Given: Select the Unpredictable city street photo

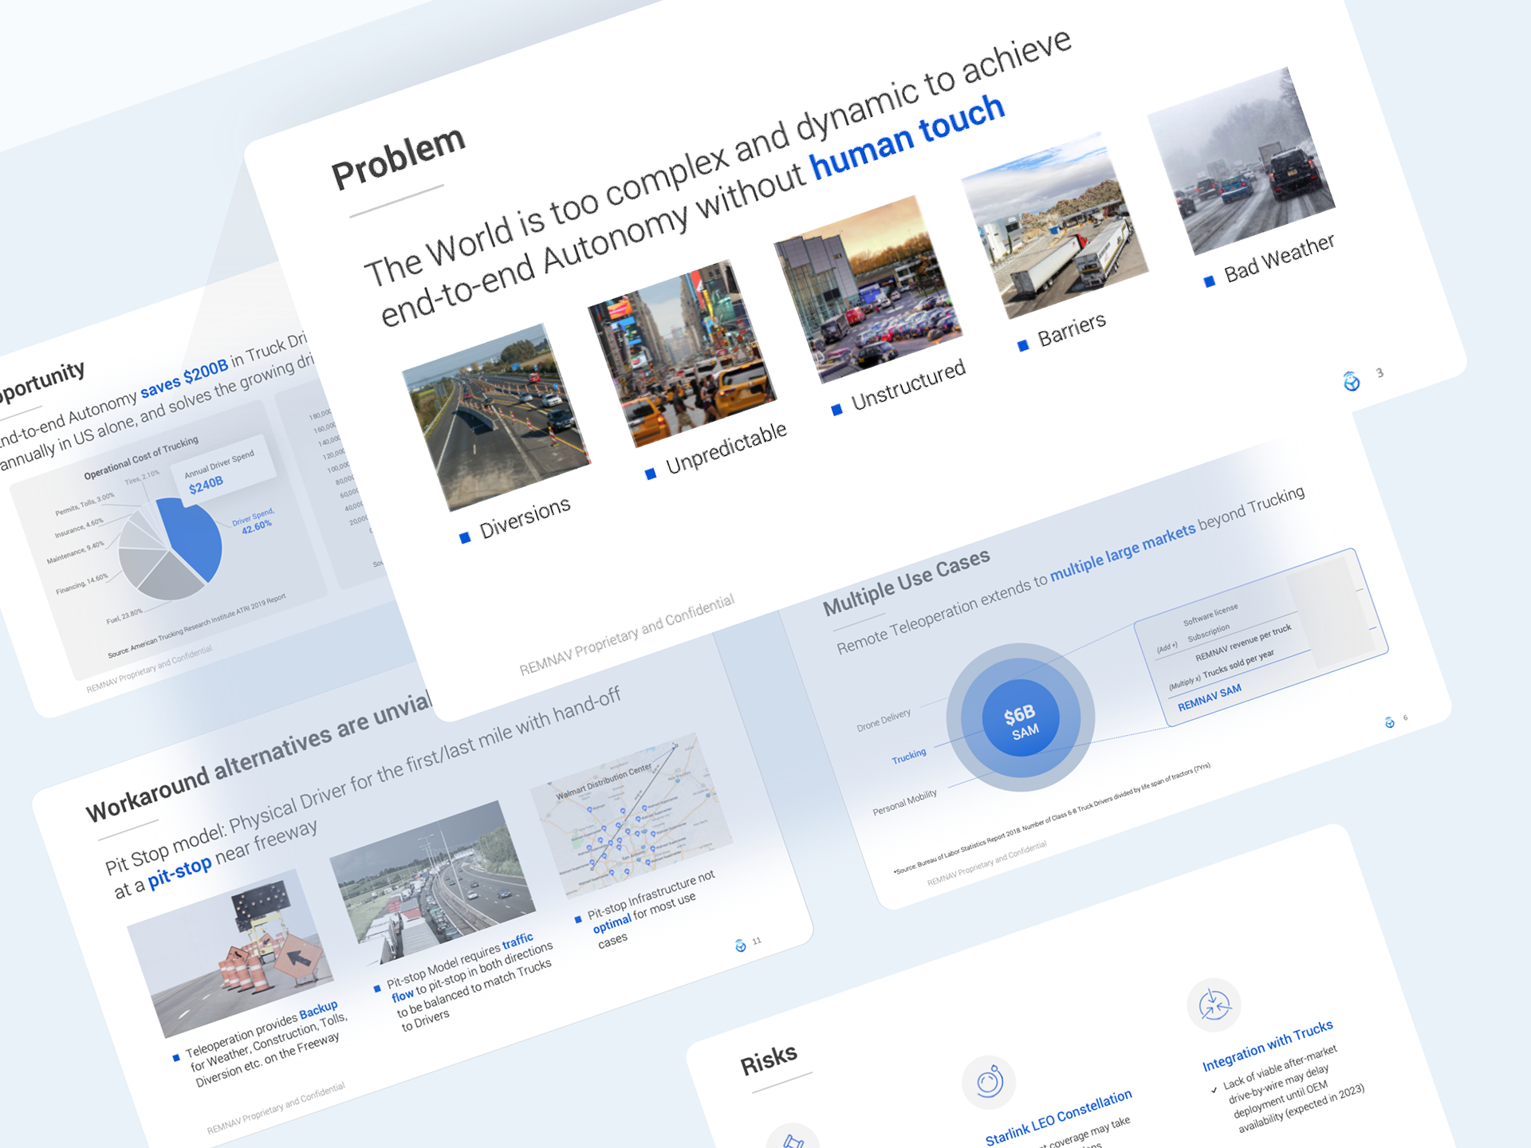Looking at the screenshot, I should 682,354.
